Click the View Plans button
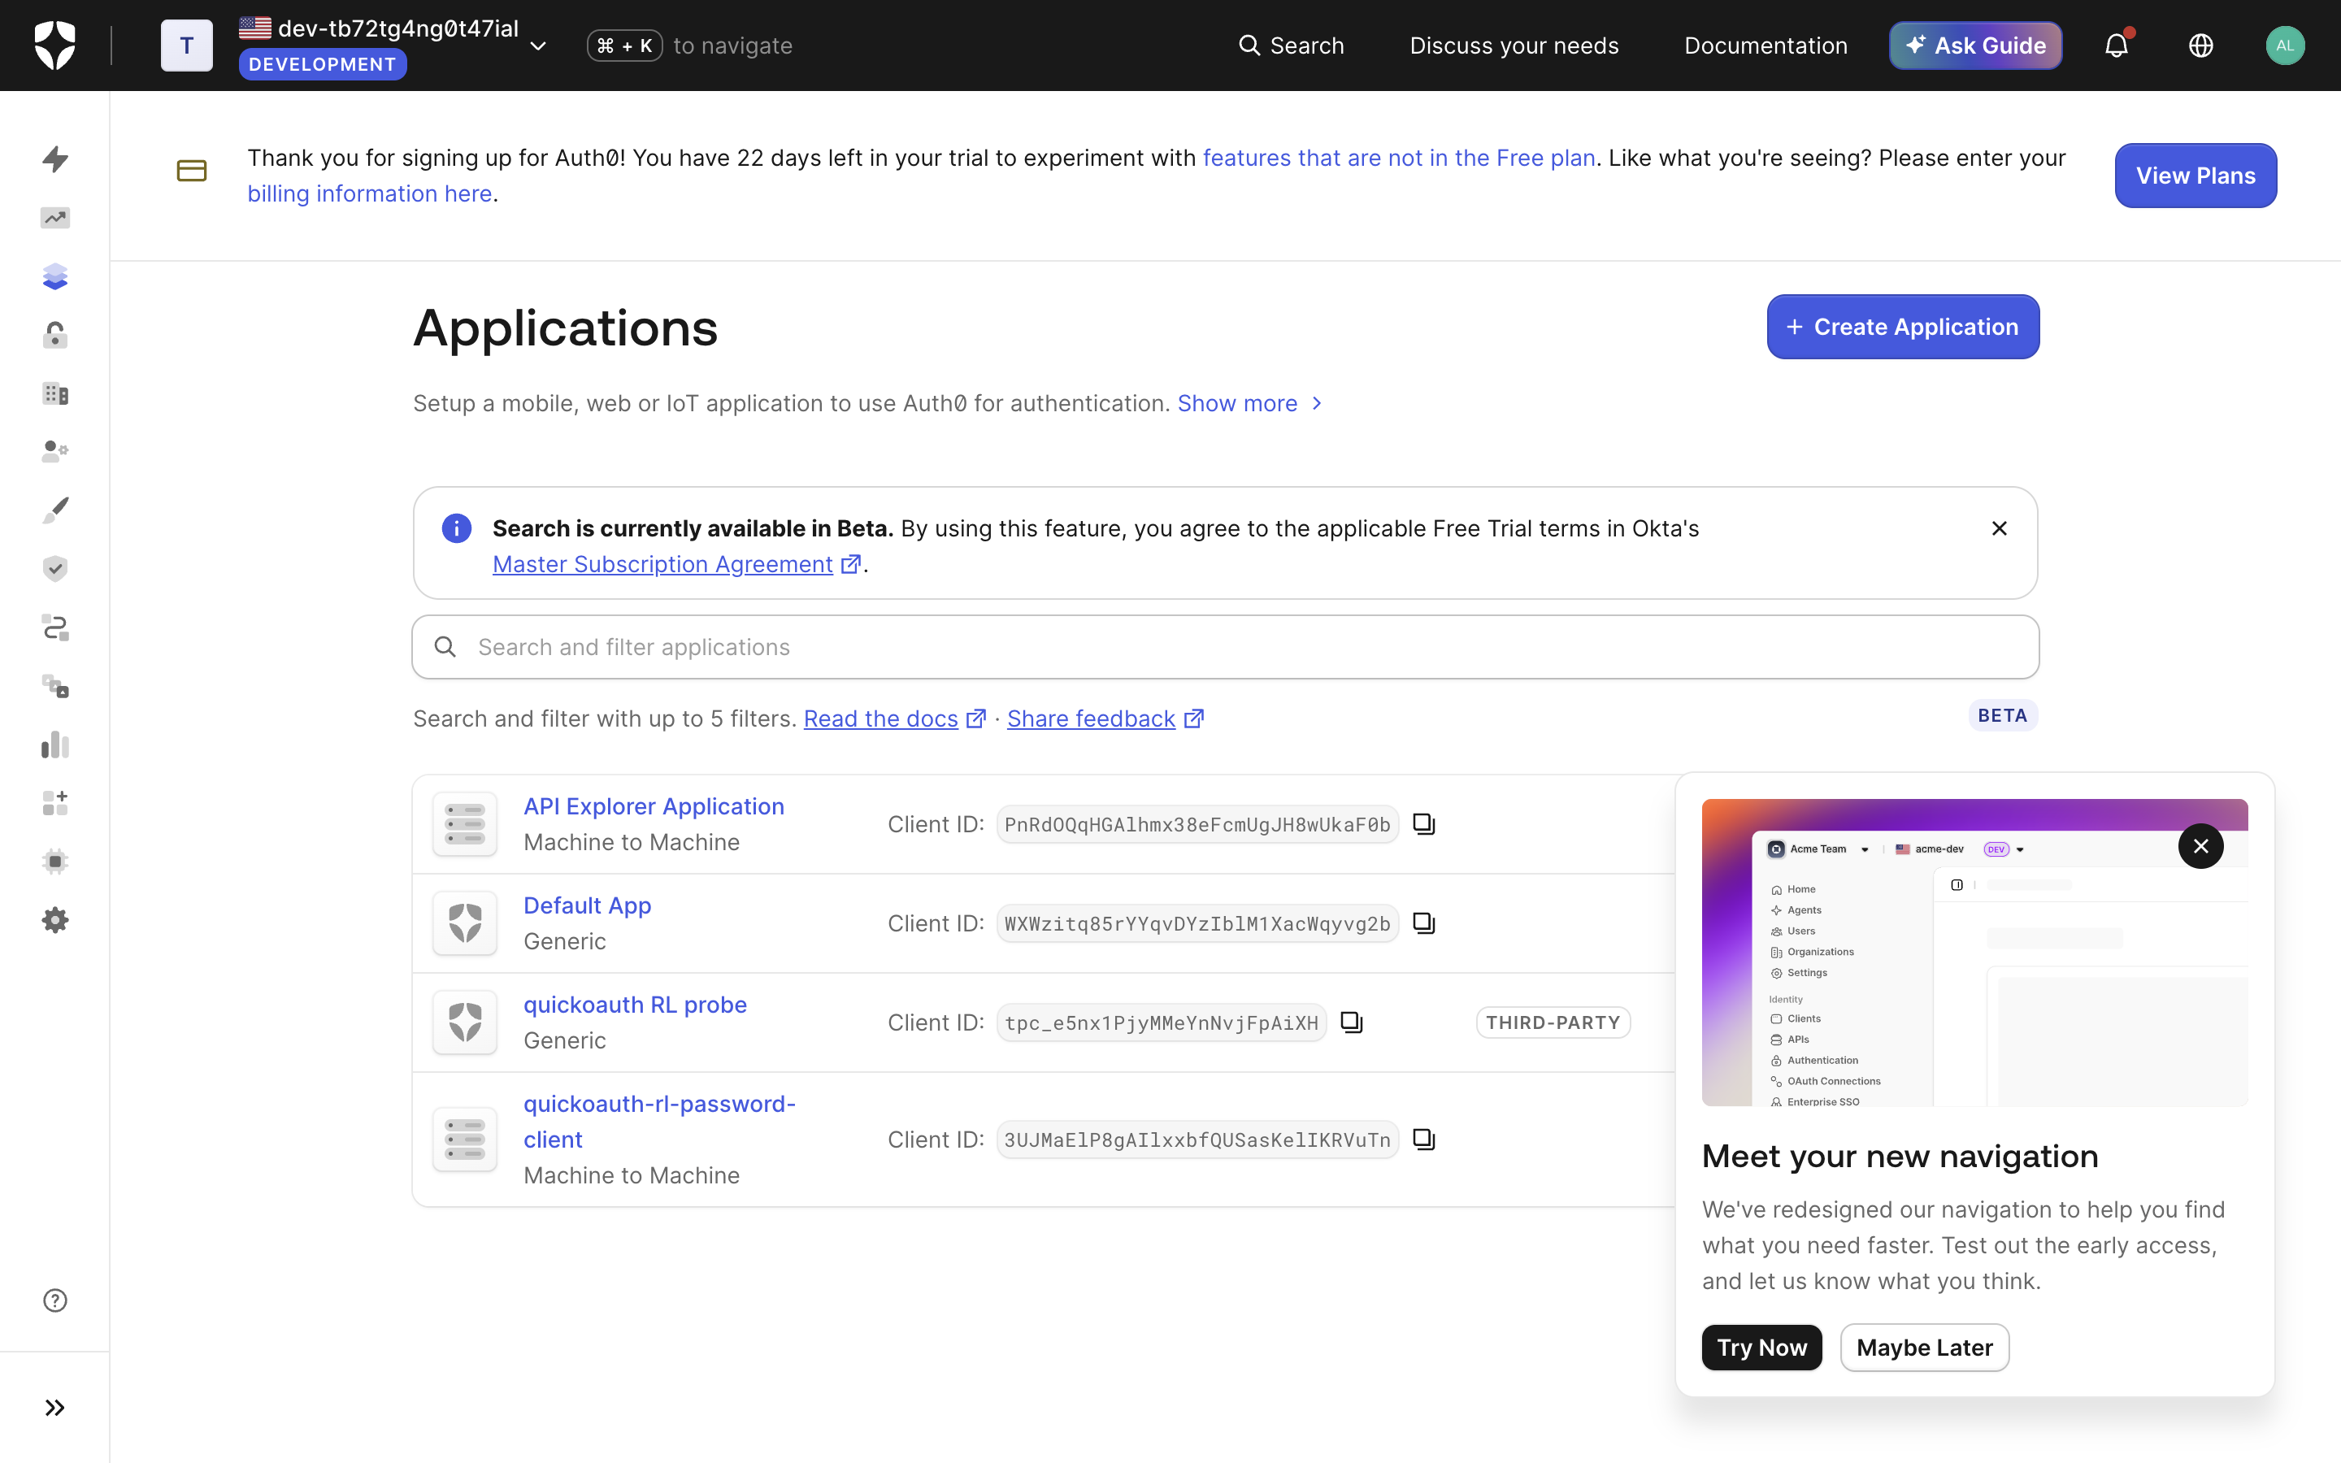 tap(2196, 175)
